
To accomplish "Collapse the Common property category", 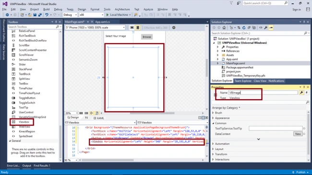I will pos(213,123).
